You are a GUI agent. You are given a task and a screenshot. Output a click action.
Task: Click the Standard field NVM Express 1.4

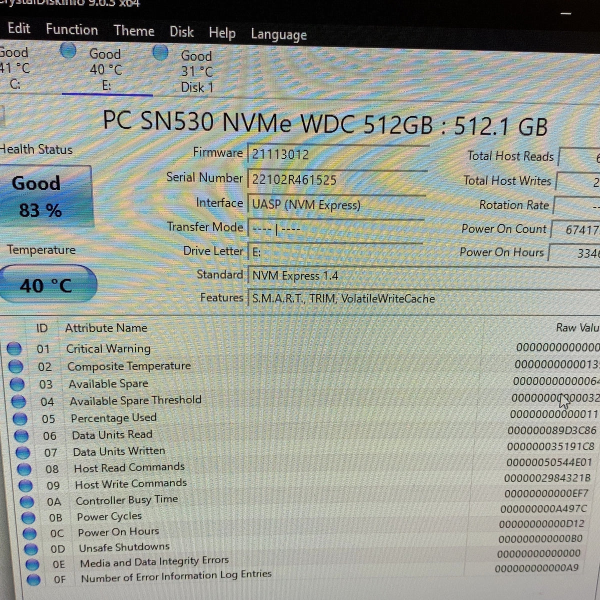tap(424, 276)
